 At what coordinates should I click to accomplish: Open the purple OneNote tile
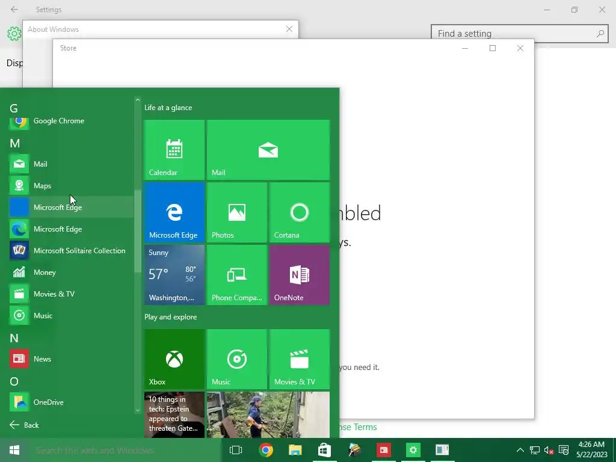[x=300, y=275]
